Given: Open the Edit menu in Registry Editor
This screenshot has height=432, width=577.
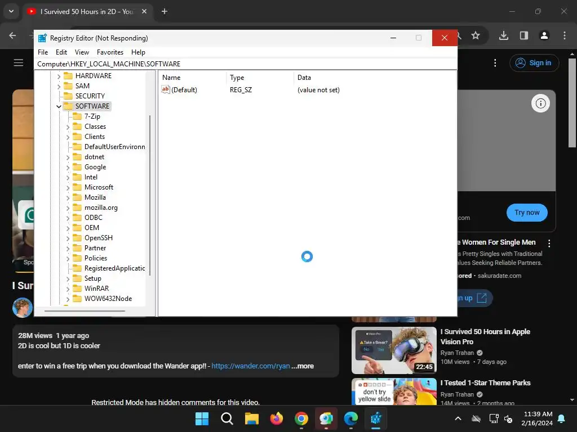Looking at the screenshot, I should 61,52.
